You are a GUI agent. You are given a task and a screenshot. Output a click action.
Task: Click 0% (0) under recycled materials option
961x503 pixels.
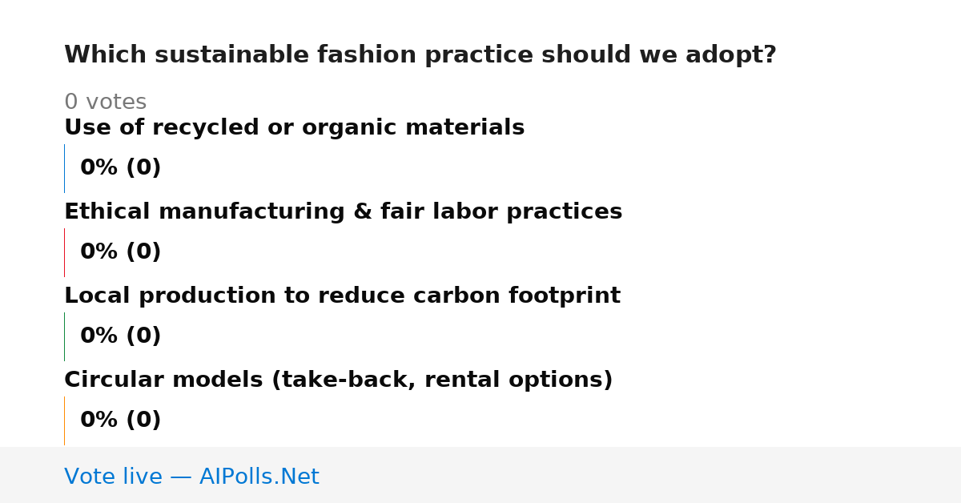pos(120,168)
